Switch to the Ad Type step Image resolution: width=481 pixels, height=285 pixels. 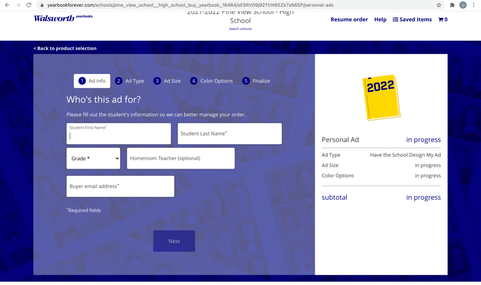click(130, 81)
